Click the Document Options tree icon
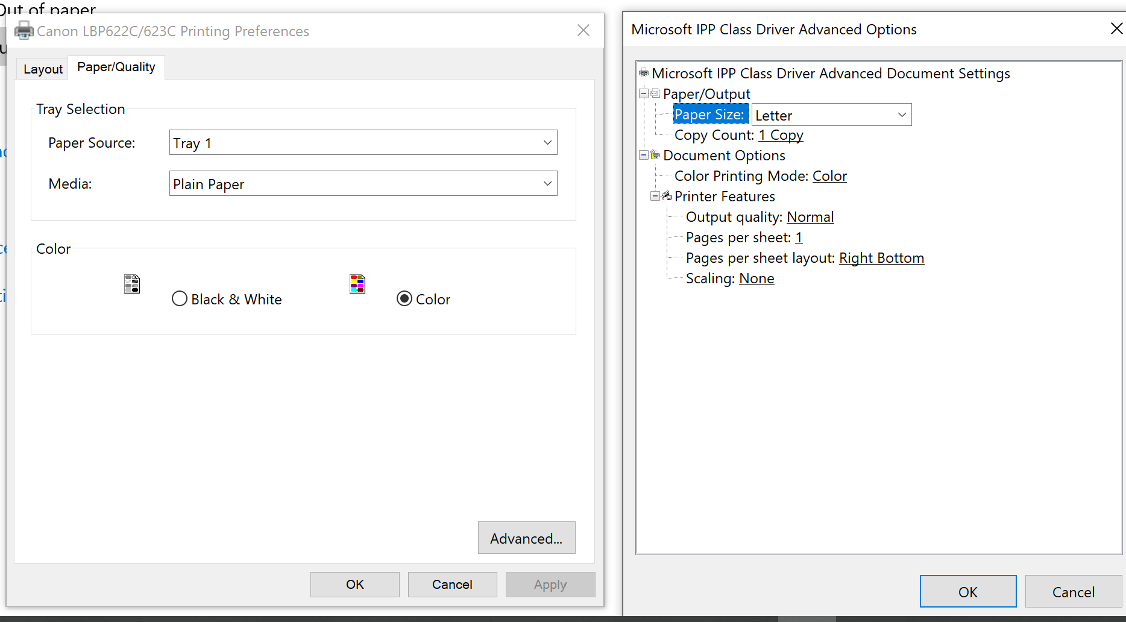 (655, 155)
